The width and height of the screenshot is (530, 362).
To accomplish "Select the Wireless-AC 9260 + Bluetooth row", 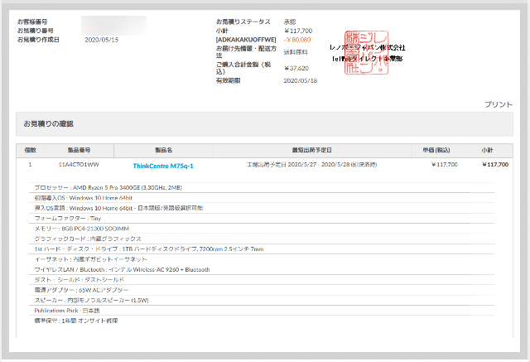I will tap(262, 269).
